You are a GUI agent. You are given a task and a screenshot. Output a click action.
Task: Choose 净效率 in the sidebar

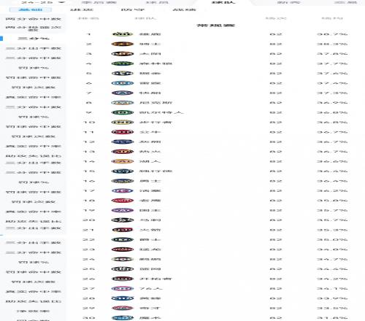click(34, 311)
